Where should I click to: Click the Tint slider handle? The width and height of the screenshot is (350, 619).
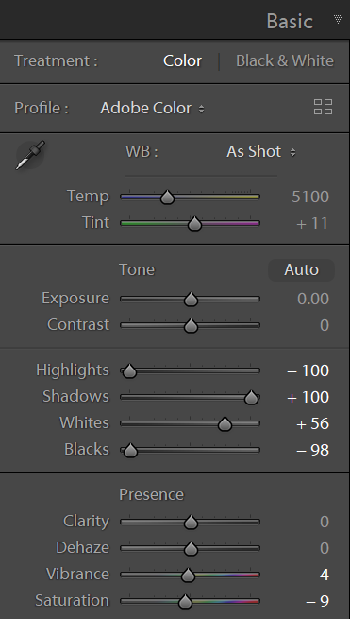coord(194,224)
